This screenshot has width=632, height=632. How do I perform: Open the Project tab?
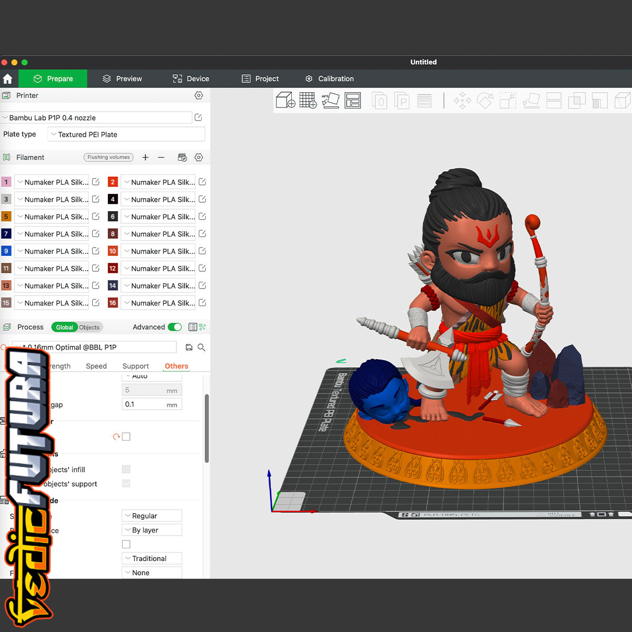point(260,78)
